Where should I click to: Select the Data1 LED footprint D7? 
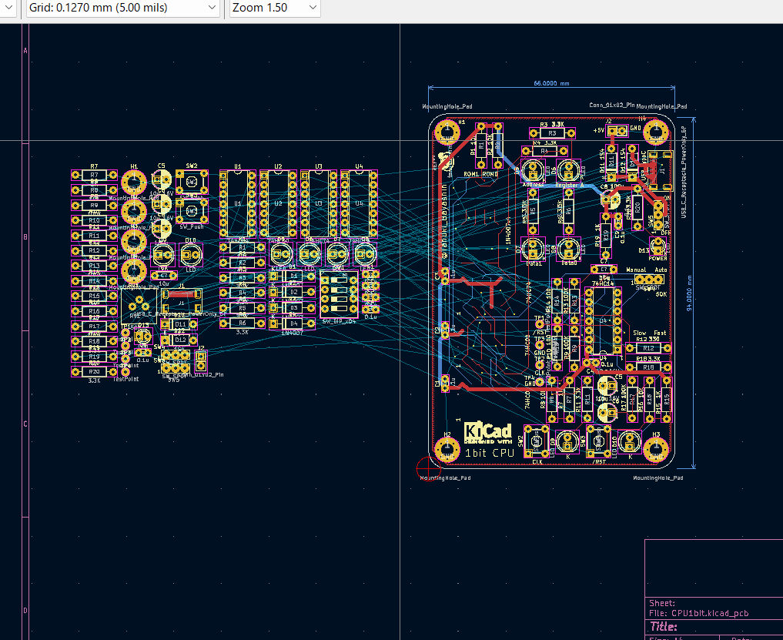tap(533, 248)
